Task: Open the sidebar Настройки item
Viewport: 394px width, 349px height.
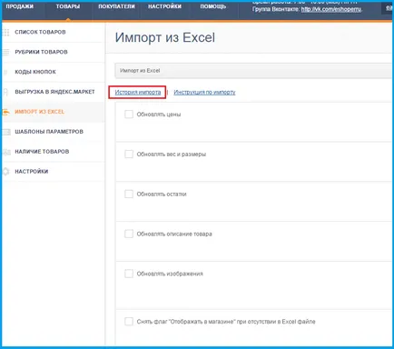Action: 32,172
